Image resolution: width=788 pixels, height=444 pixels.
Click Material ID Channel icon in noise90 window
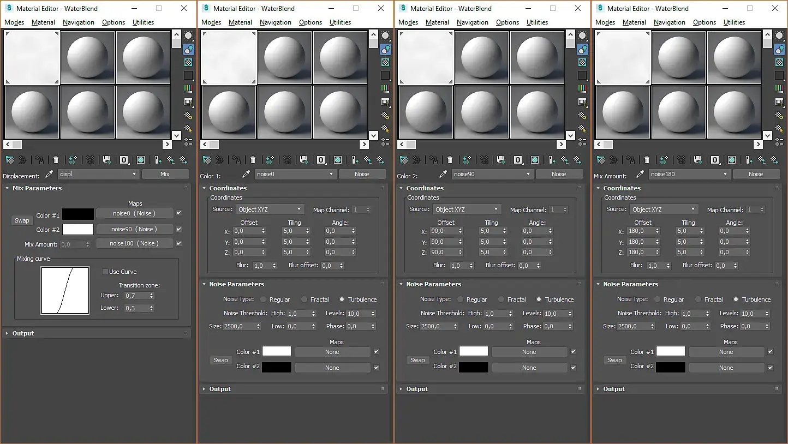click(x=518, y=160)
